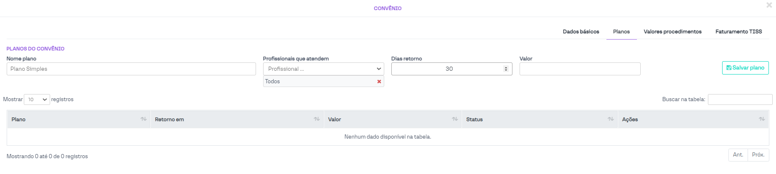Sort table by Ações column
Image resolution: width=776 pixels, height=174 pixels.
pos(692,119)
